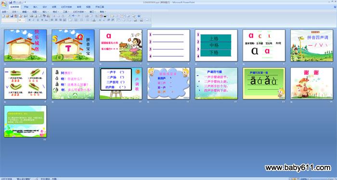Switch to the 幻灯片放映 ribbon tab
This screenshot has height=180, width=337.
click(66, 7)
